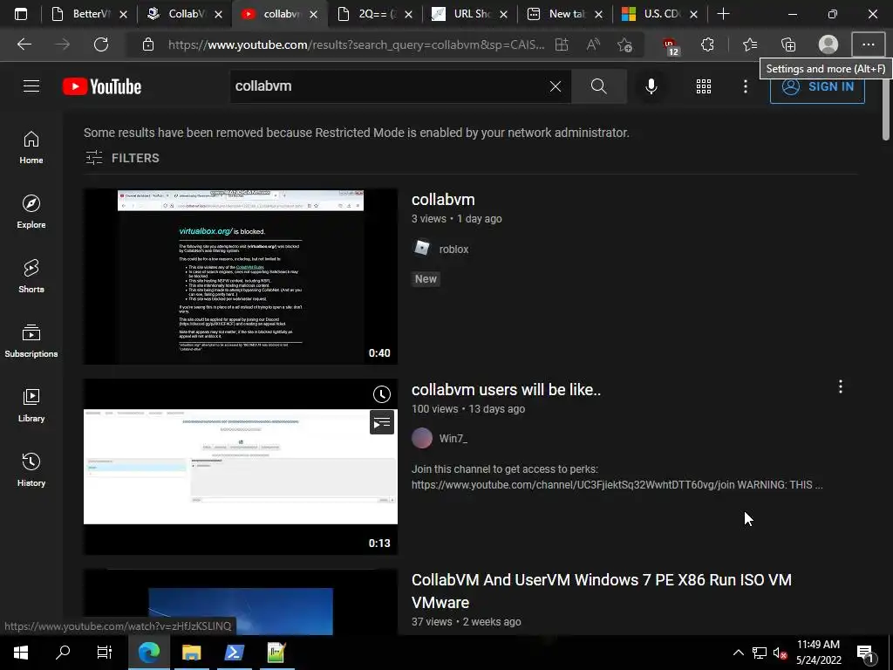893x670 pixels.
Task: Close the collabvm YouTube tab
Action: 313,14
